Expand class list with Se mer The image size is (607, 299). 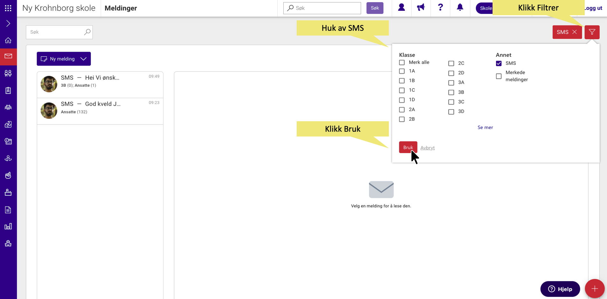pos(485,127)
